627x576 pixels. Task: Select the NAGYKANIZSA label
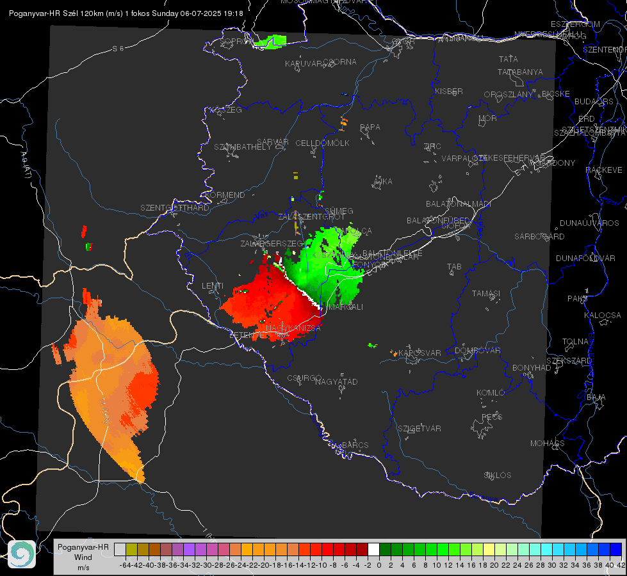(293, 328)
